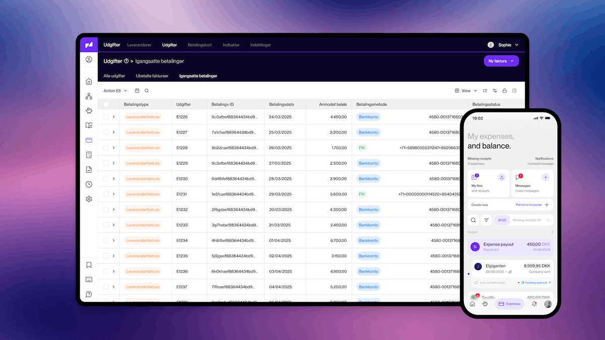Open the piggy bank sidebar icon
The width and height of the screenshot is (605, 340).
[x=89, y=111]
